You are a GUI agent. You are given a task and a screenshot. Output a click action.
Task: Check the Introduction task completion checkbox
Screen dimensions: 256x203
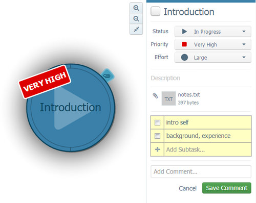pos(155,11)
